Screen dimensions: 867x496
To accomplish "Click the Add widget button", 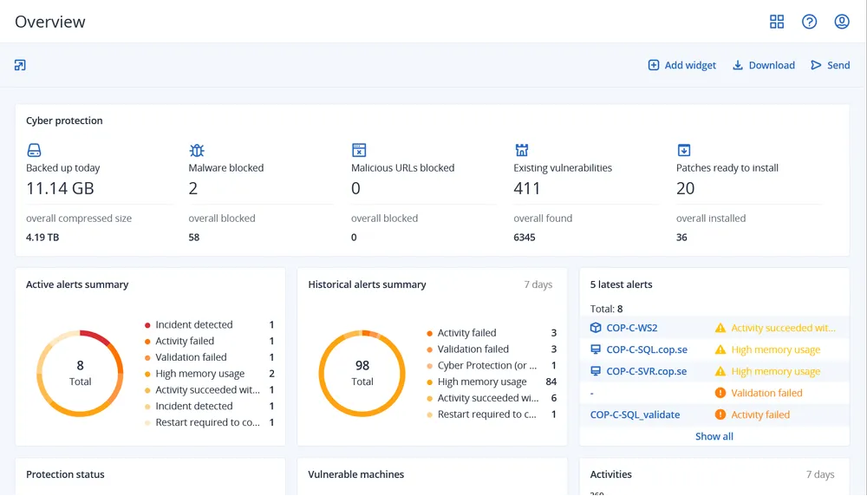I will click(x=681, y=65).
